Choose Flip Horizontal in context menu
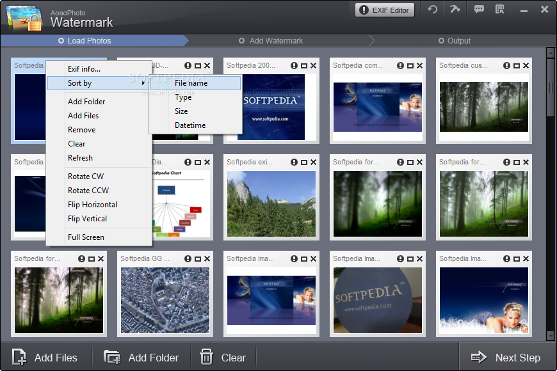The height and width of the screenshot is (371, 557). click(x=99, y=205)
